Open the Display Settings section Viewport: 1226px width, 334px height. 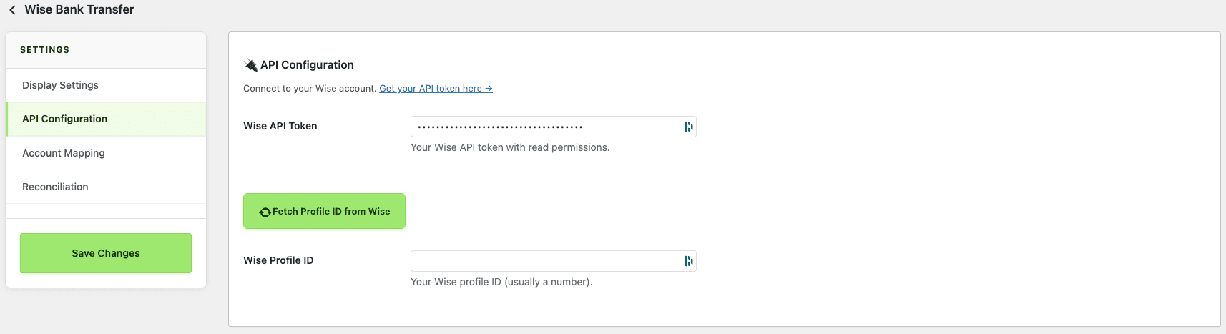tap(61, 85)
